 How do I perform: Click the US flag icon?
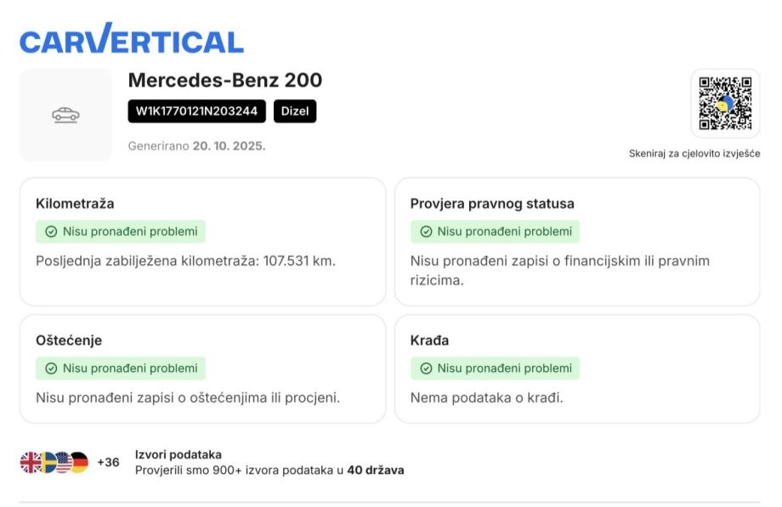click(x=63, y=463)
